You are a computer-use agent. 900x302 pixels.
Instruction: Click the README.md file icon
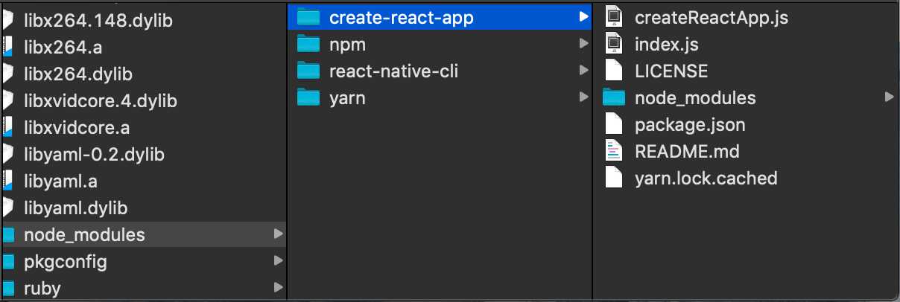(613, 151)
